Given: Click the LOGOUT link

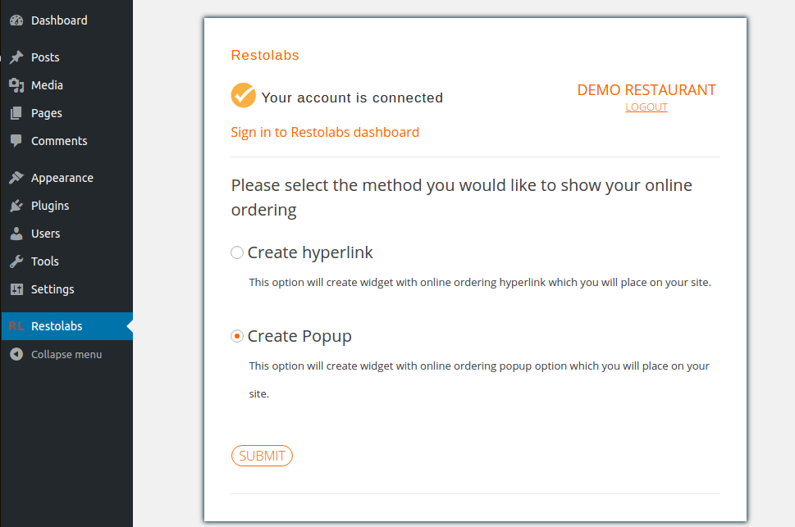Looking at the screenshot, I should [647, 107].
